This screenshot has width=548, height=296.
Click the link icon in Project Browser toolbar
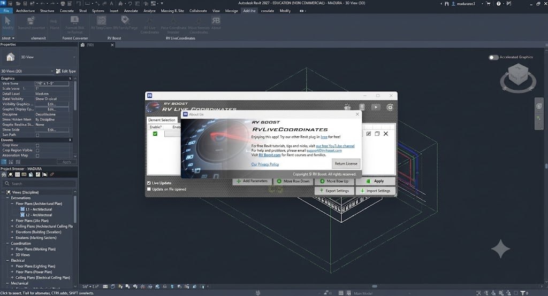52,175
